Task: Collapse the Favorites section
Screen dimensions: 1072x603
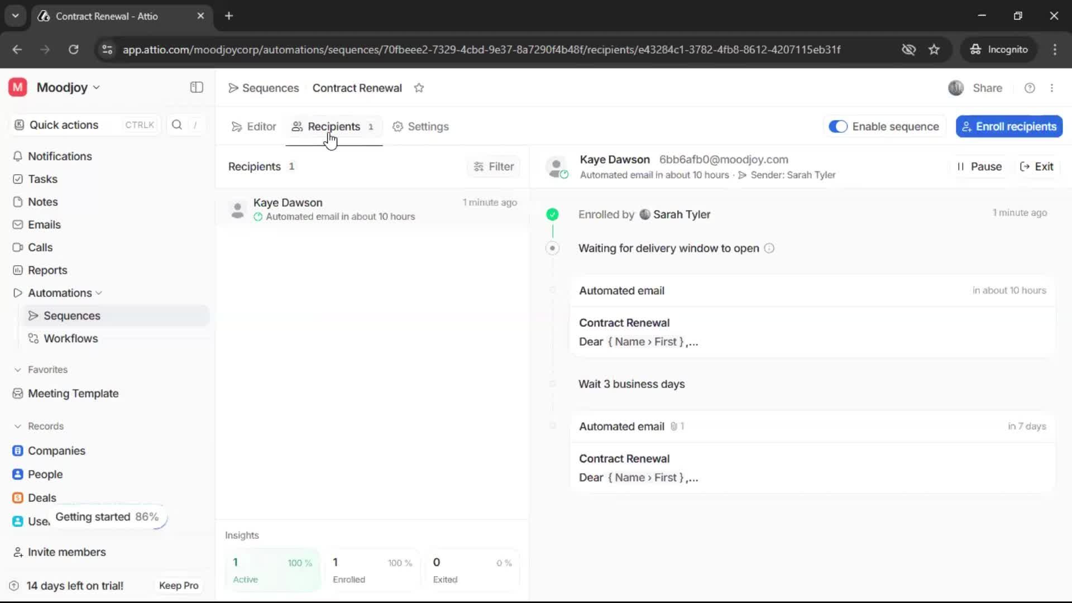Action: click(17, 369)
